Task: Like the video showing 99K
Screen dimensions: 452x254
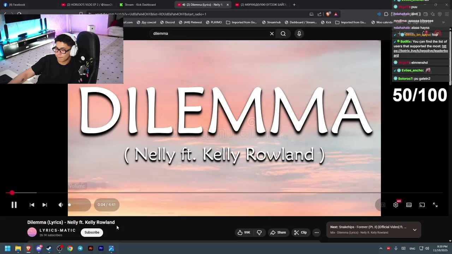Action: click(x=244, y=232)
